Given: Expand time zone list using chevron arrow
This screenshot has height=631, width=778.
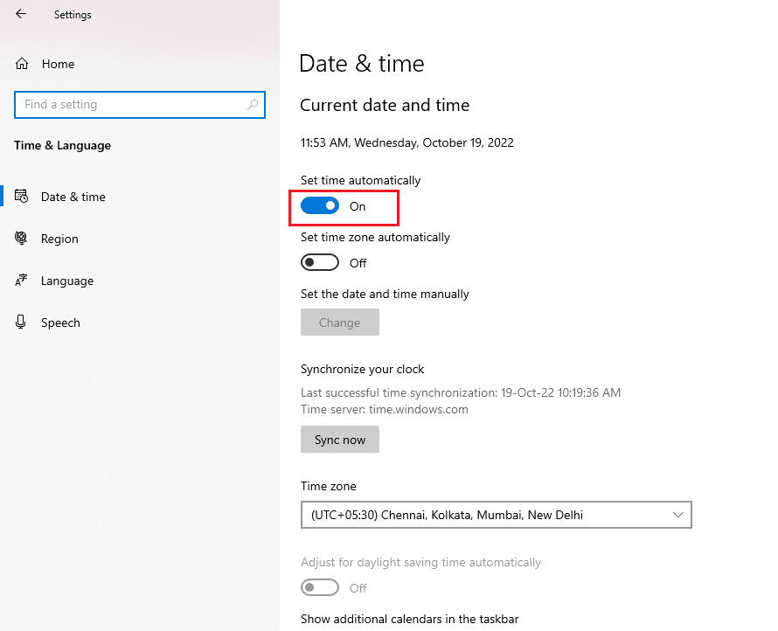Looking at the screenshot, I should (678, 515).
